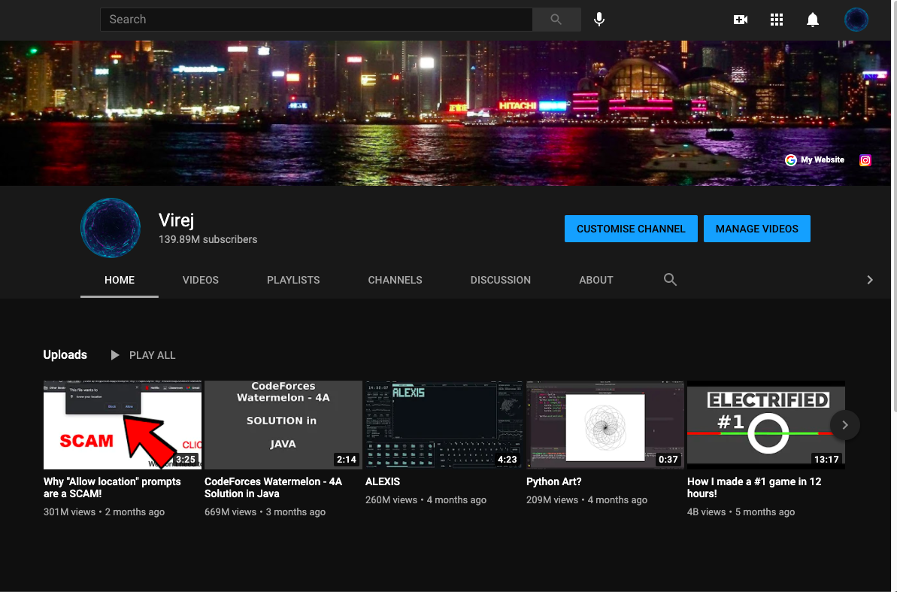Image resolution: width=897 pixels, height=592 pixels.
Task: Open the ELECTRIFIED #1 video thumbnail
Action: (x=765, y=425)
